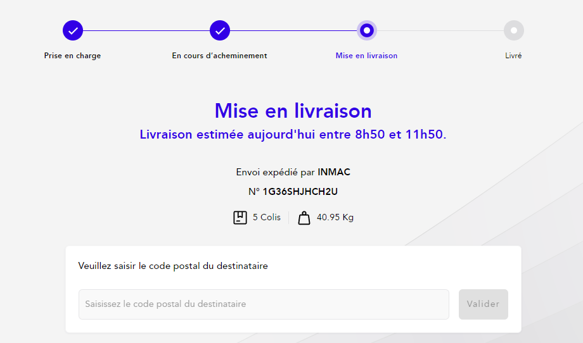The width and height of the screenshot is (583, 343).
Task: Click the weight bag icon beside 40.95 Kg
Action: pos(304,218)
